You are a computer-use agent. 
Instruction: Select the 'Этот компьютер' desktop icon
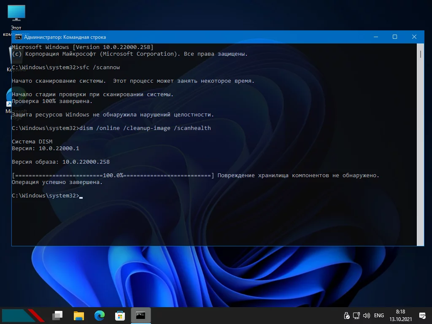[16, 13]
